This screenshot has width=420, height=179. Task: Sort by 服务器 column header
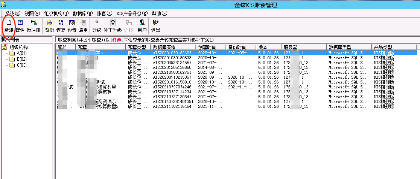point(304,47)
